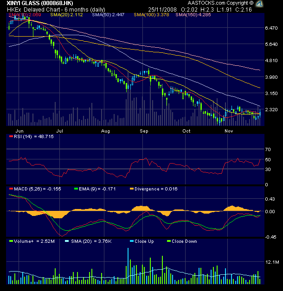Click the Nov month label

[229, 131]
